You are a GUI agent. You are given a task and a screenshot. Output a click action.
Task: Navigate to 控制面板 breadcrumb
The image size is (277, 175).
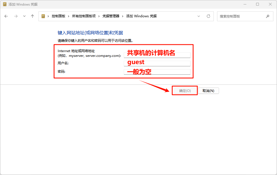58,16
